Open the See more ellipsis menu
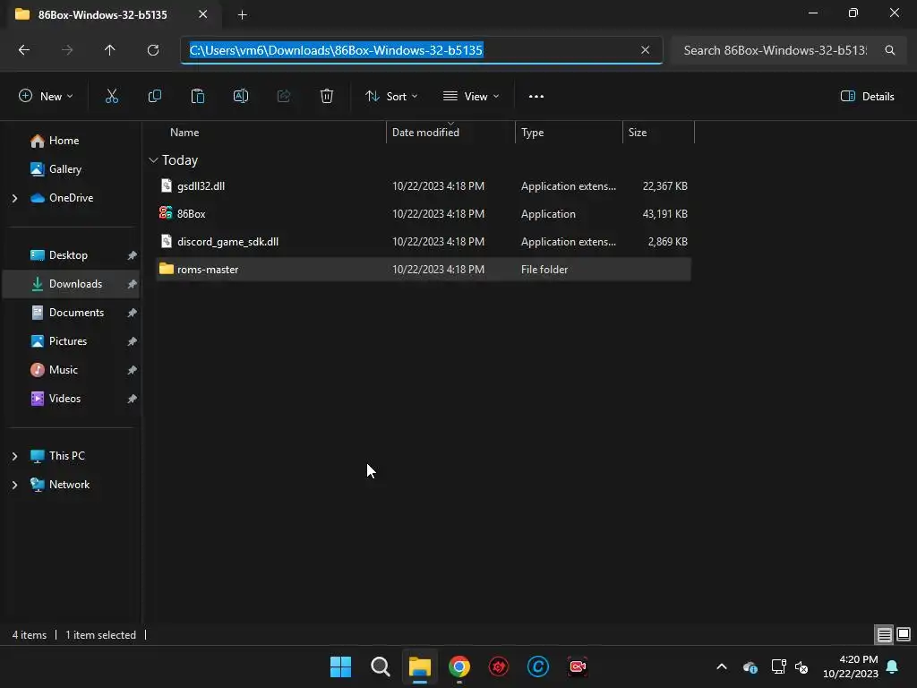This screenshot has width=917, height=688. (x=536, y=97)
